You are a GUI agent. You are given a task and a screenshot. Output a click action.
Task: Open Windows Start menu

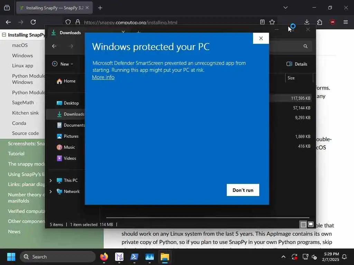[11, 257]
